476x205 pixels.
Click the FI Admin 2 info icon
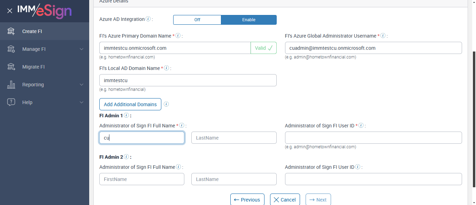126,157
